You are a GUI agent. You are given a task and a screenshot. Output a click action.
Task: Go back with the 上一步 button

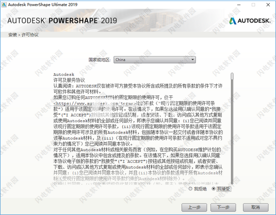click(194, 207)
